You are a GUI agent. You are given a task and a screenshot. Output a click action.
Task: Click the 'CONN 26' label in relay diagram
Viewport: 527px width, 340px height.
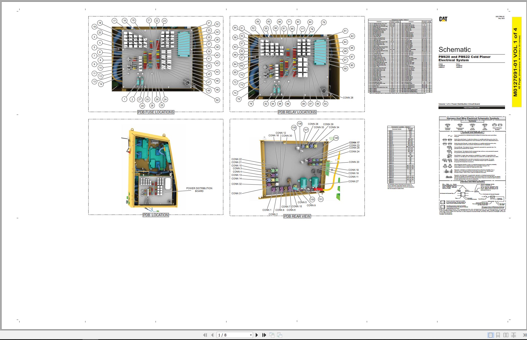point(348,98)
